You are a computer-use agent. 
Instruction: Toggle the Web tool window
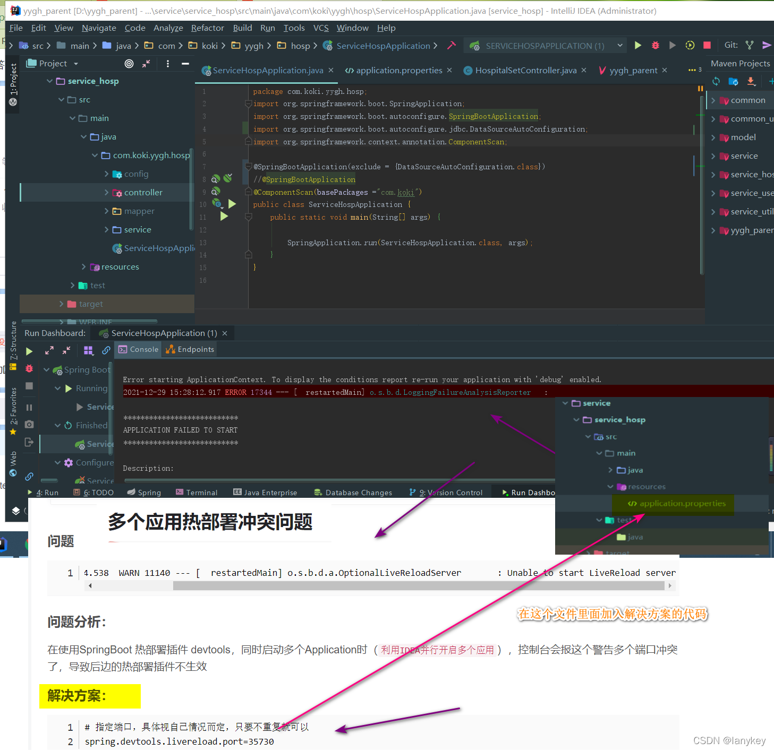[13, 464]
